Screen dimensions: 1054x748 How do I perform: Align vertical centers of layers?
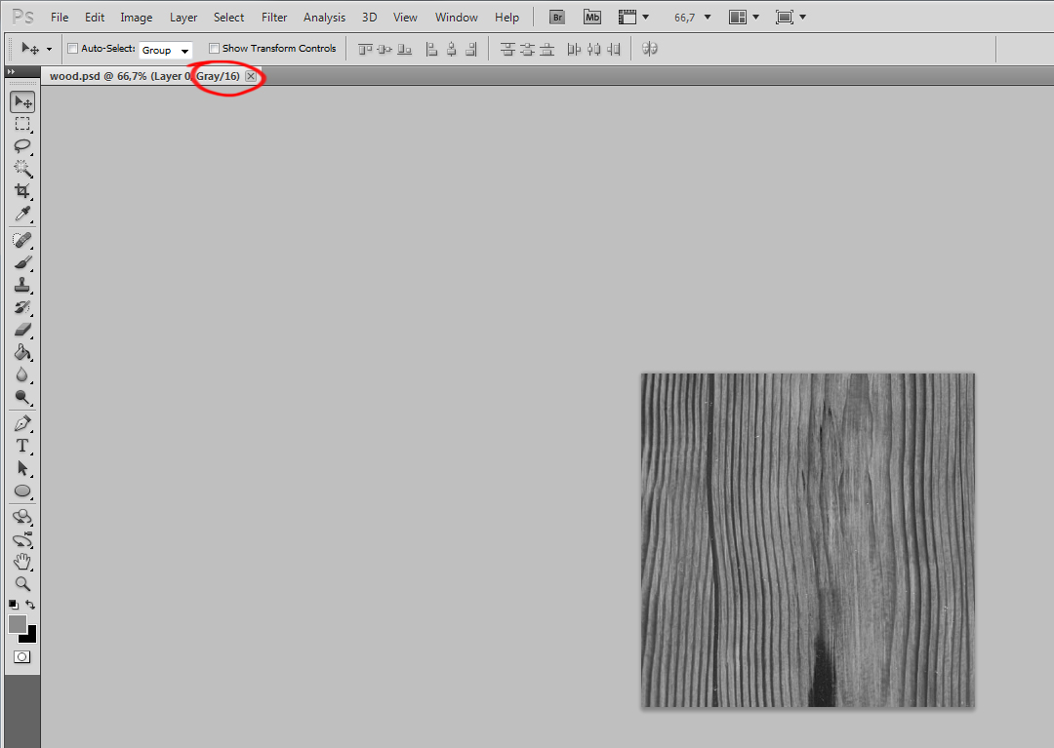pyautogui.click(x=385, y=49)
